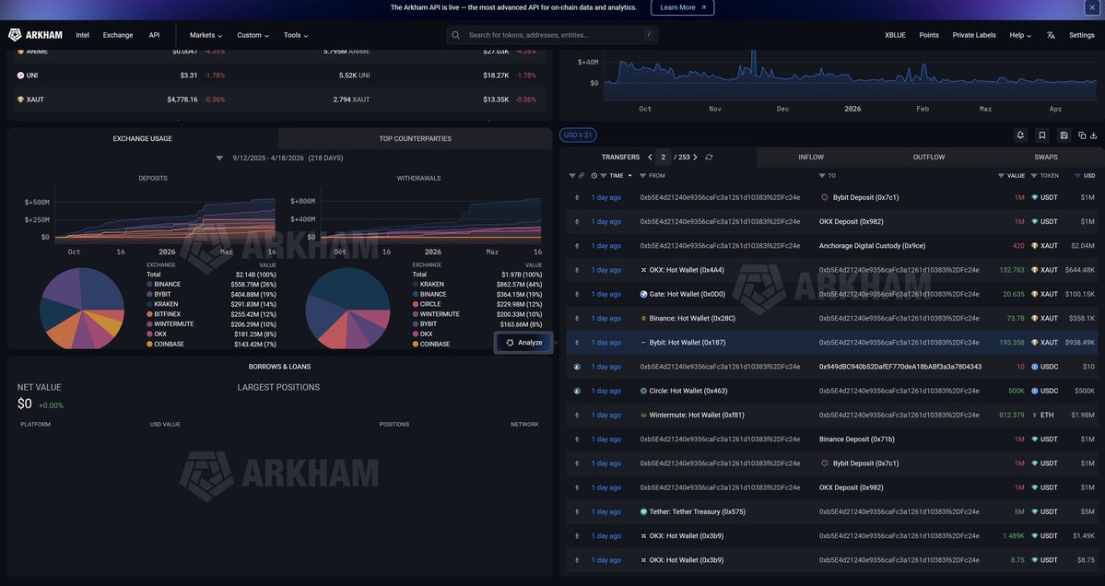This screenshot has height=586, width=1105.
Task: Switch to the Top Counterparties tab
Action: (x=415, y=139)
